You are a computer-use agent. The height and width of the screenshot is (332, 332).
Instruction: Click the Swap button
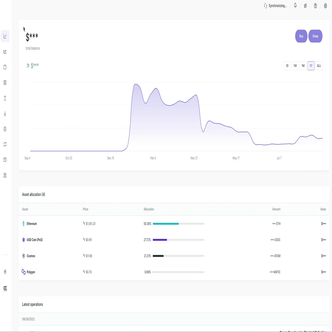[315, 36]
